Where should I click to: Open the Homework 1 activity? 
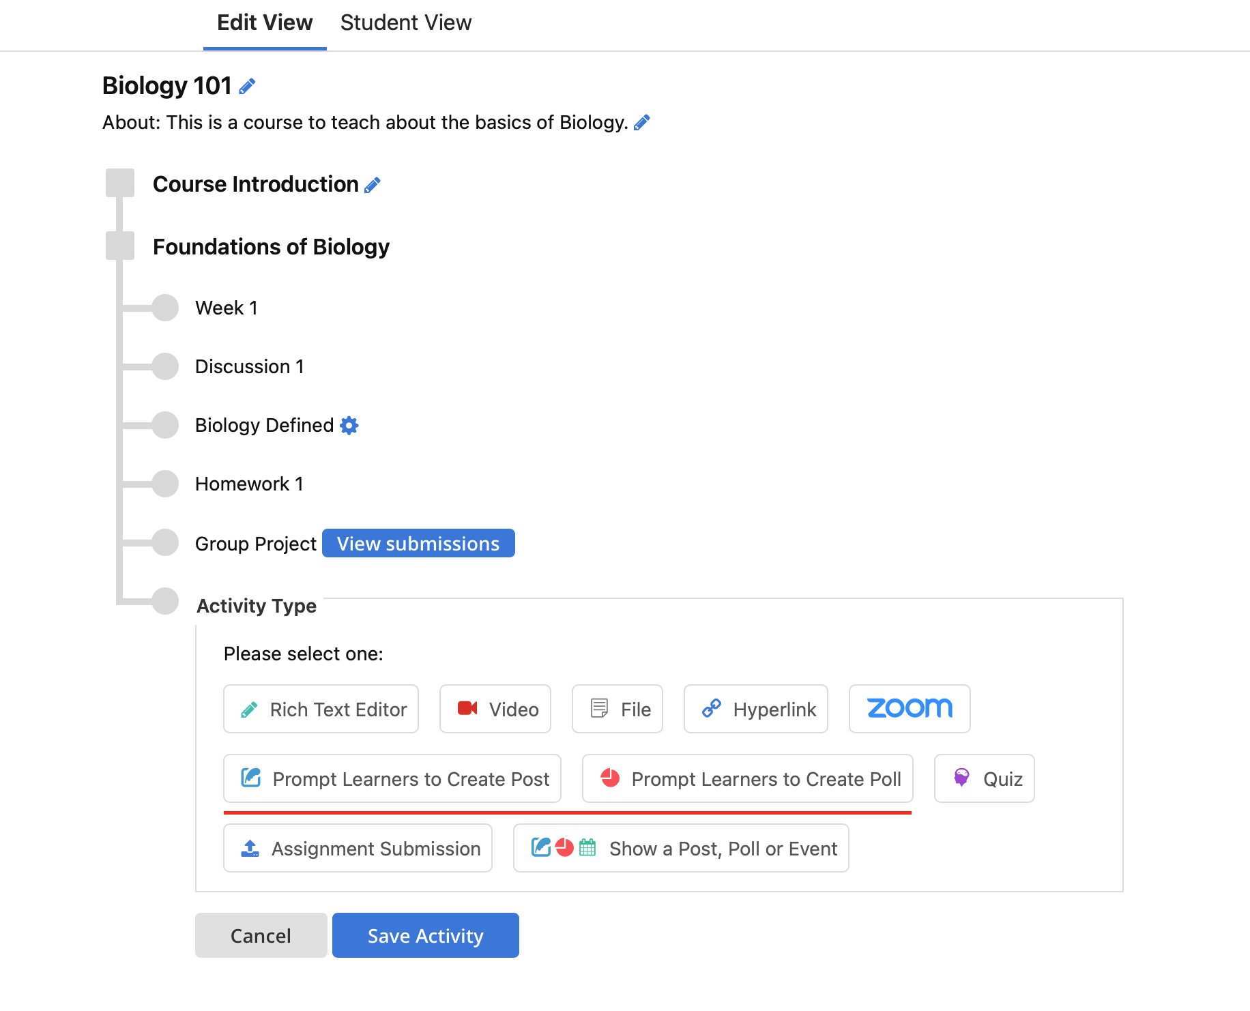pyautogui.click(x=250, y=484)
